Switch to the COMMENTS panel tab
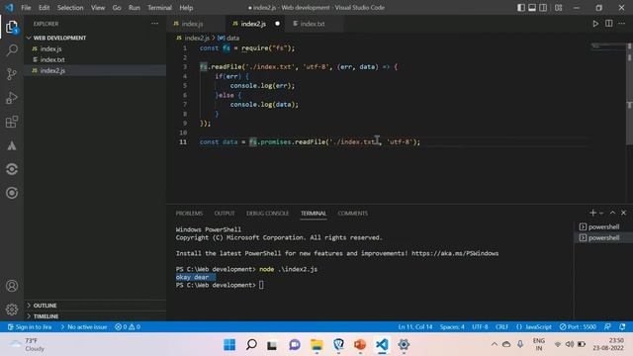The image size is (633, 356). click(x=353, y=214)
